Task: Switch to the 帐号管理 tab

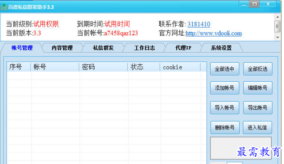Action: pyautogui.click(x=22, y=48)
